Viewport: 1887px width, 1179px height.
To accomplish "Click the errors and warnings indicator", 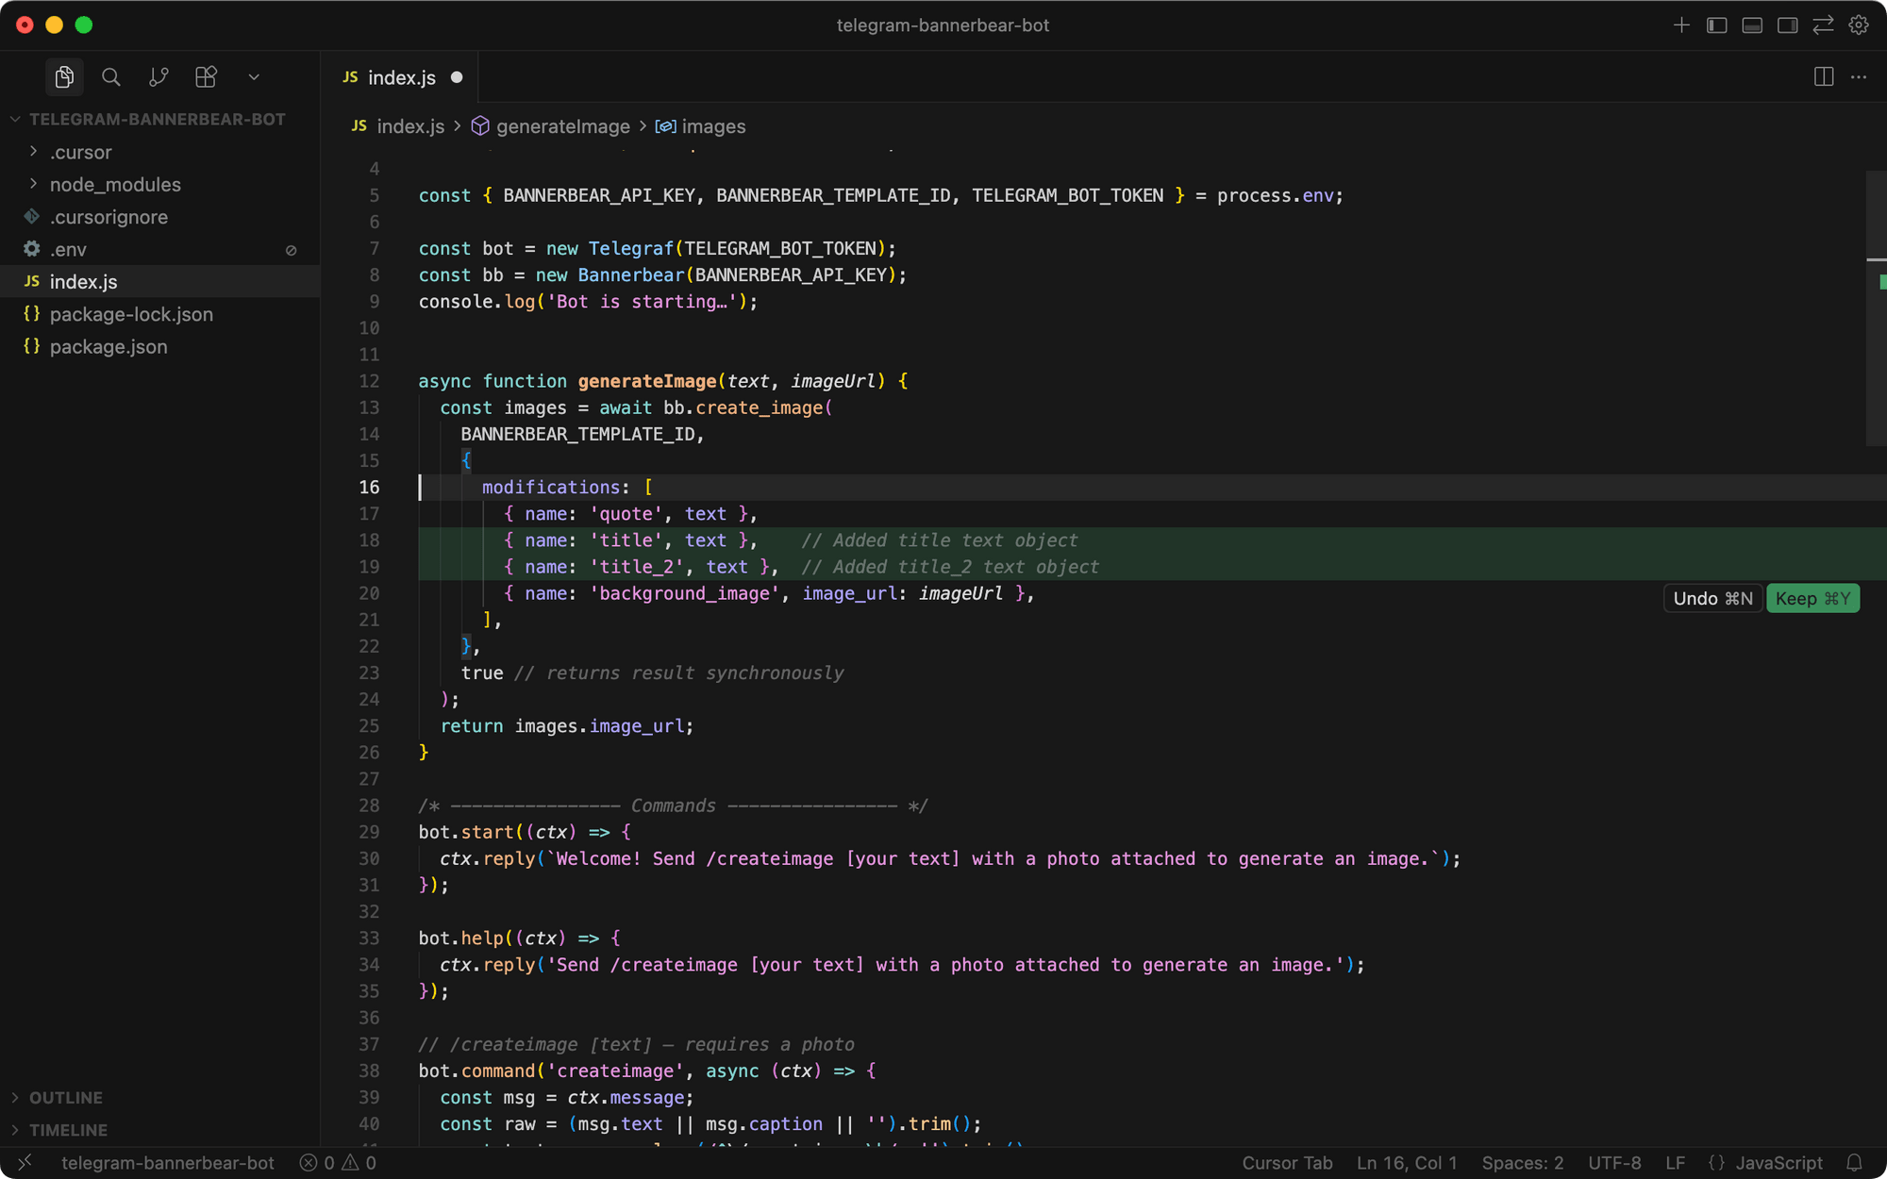I will (x=337, y=1162).
